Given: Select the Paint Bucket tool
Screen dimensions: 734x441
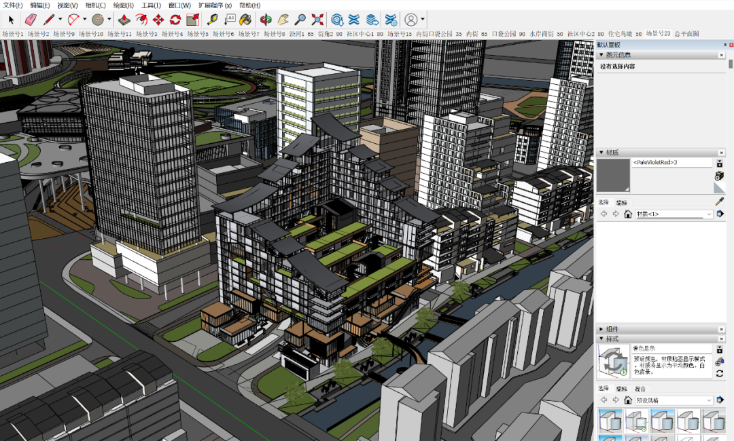Looking at the screenshot, I should pos(246,20).
